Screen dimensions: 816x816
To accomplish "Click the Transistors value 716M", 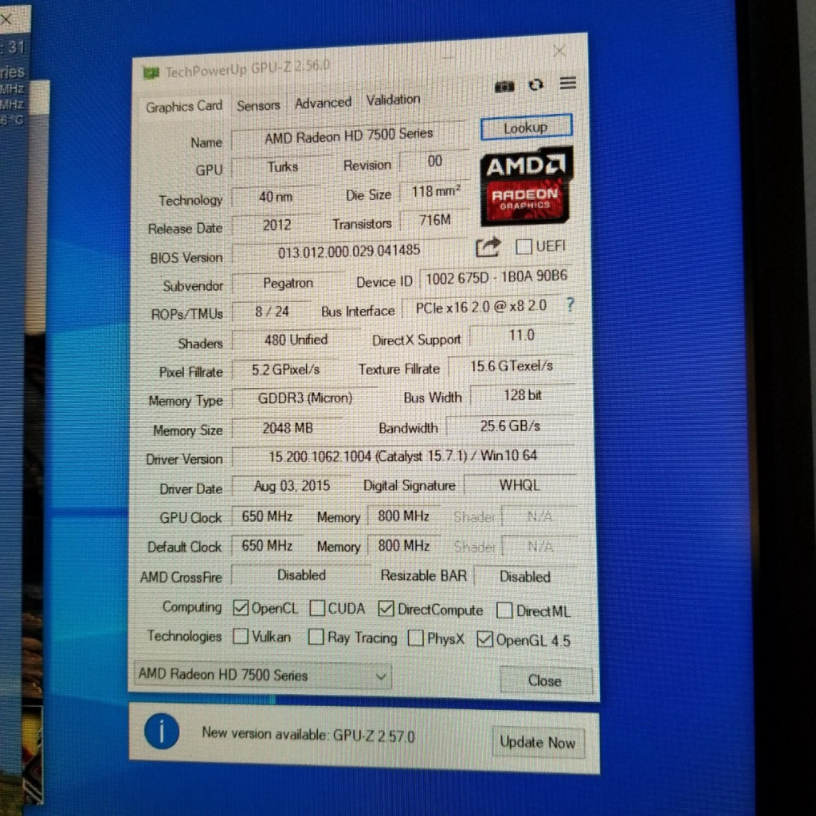I will [x=435, y=220].
